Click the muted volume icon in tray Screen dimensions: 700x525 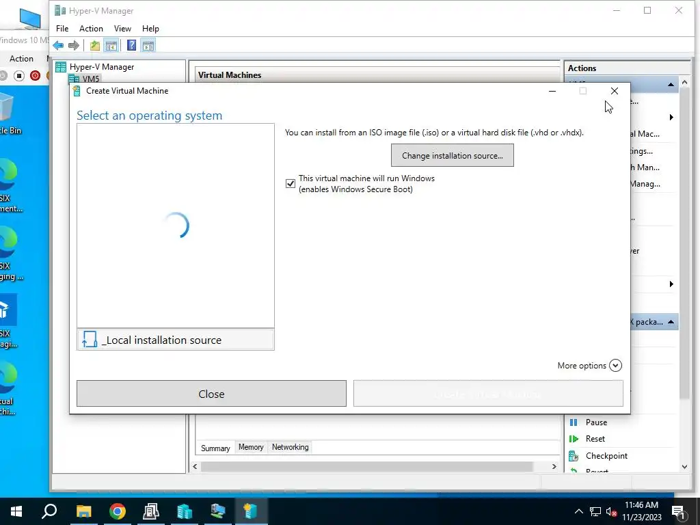611,511
